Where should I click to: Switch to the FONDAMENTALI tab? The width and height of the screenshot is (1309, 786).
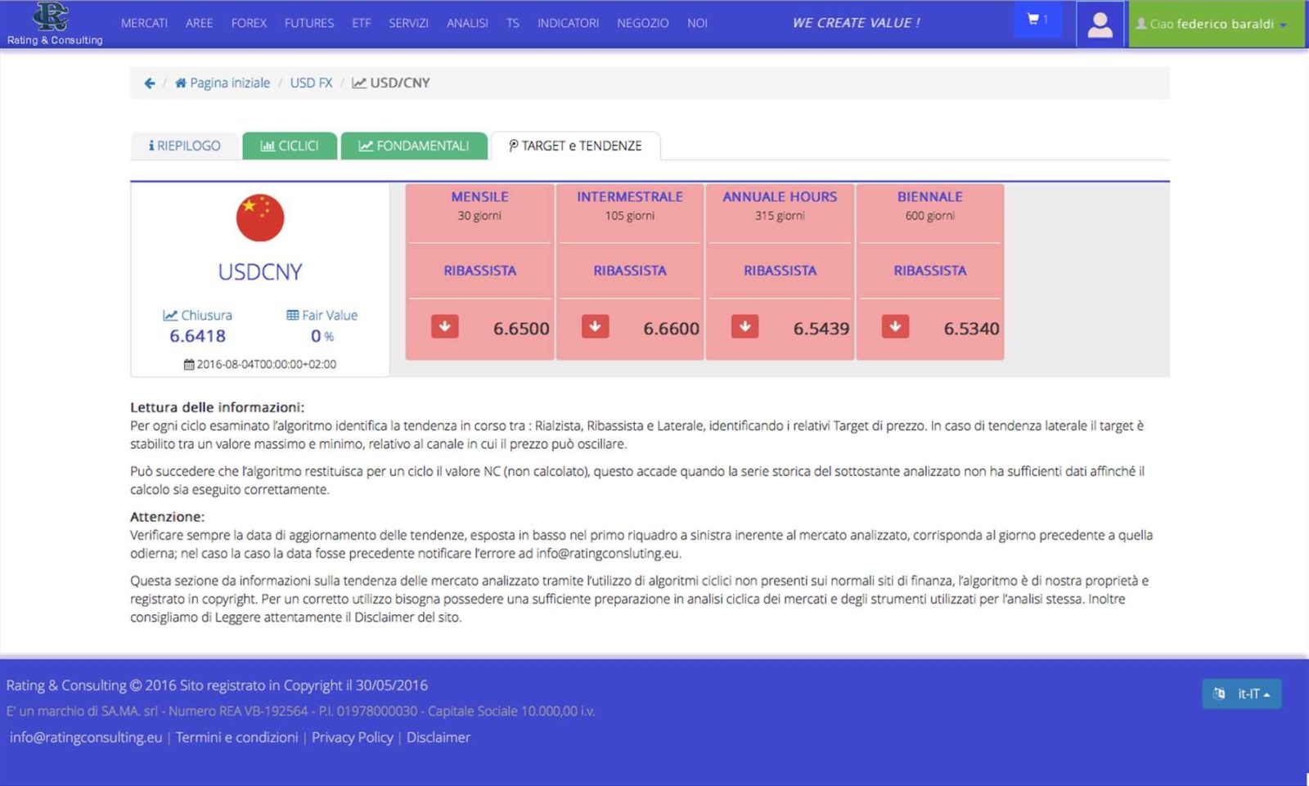point(414,146)
